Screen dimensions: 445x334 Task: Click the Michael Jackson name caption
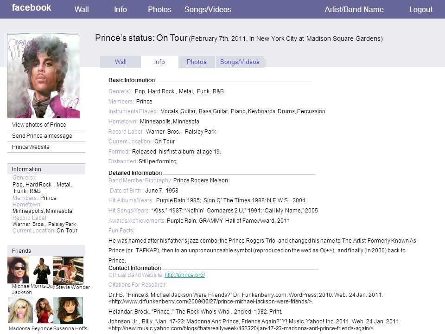click(21, 289)
